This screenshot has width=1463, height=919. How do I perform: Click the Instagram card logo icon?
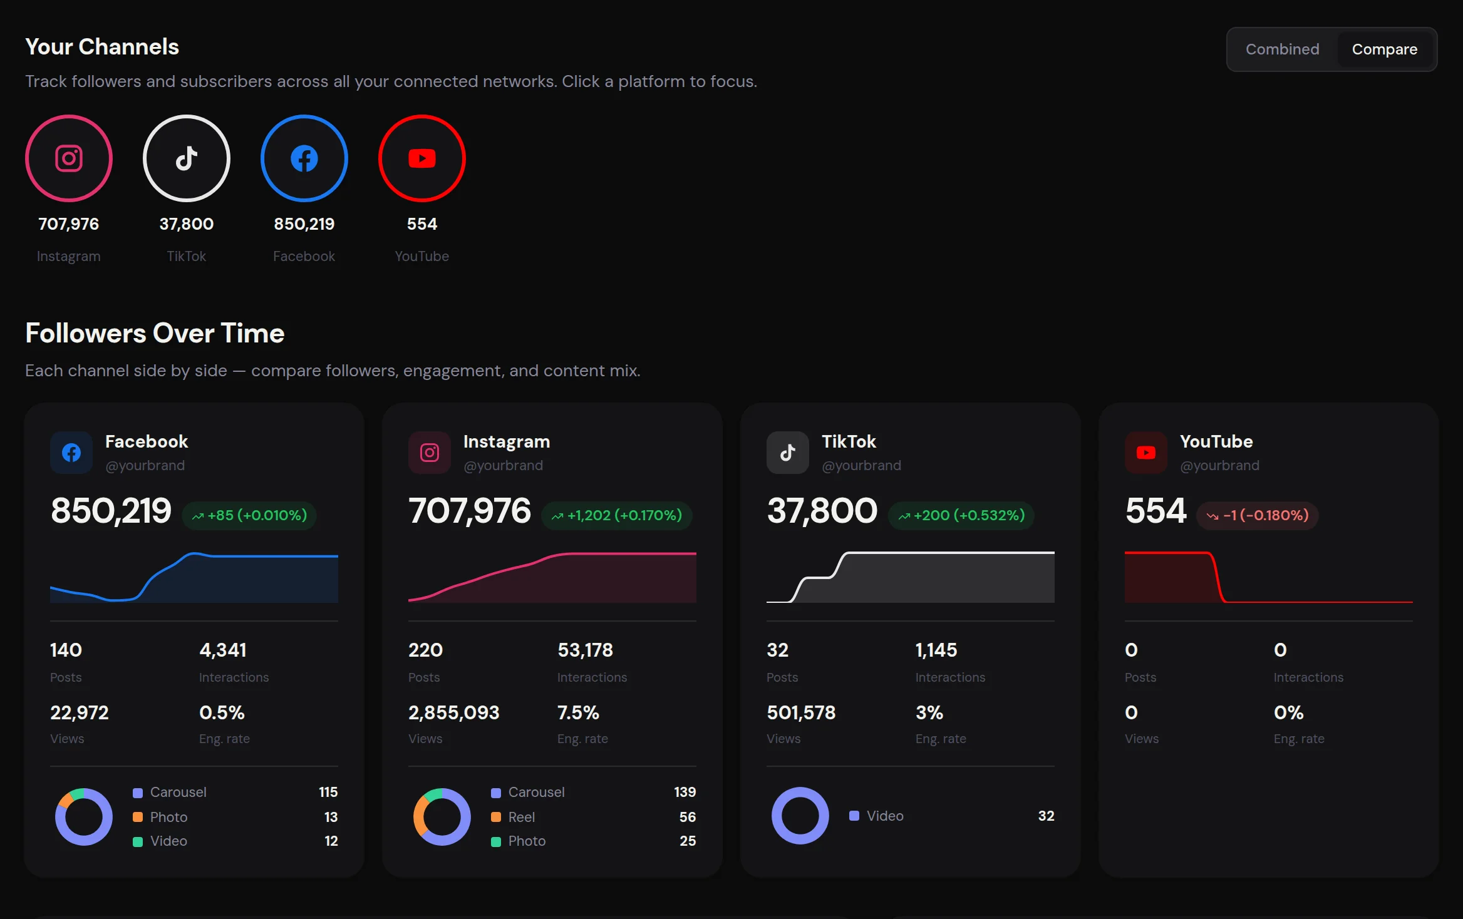[430, 453]
